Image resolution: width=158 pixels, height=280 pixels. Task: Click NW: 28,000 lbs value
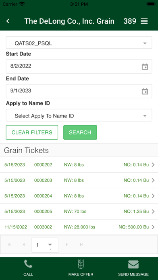[80, 227]
